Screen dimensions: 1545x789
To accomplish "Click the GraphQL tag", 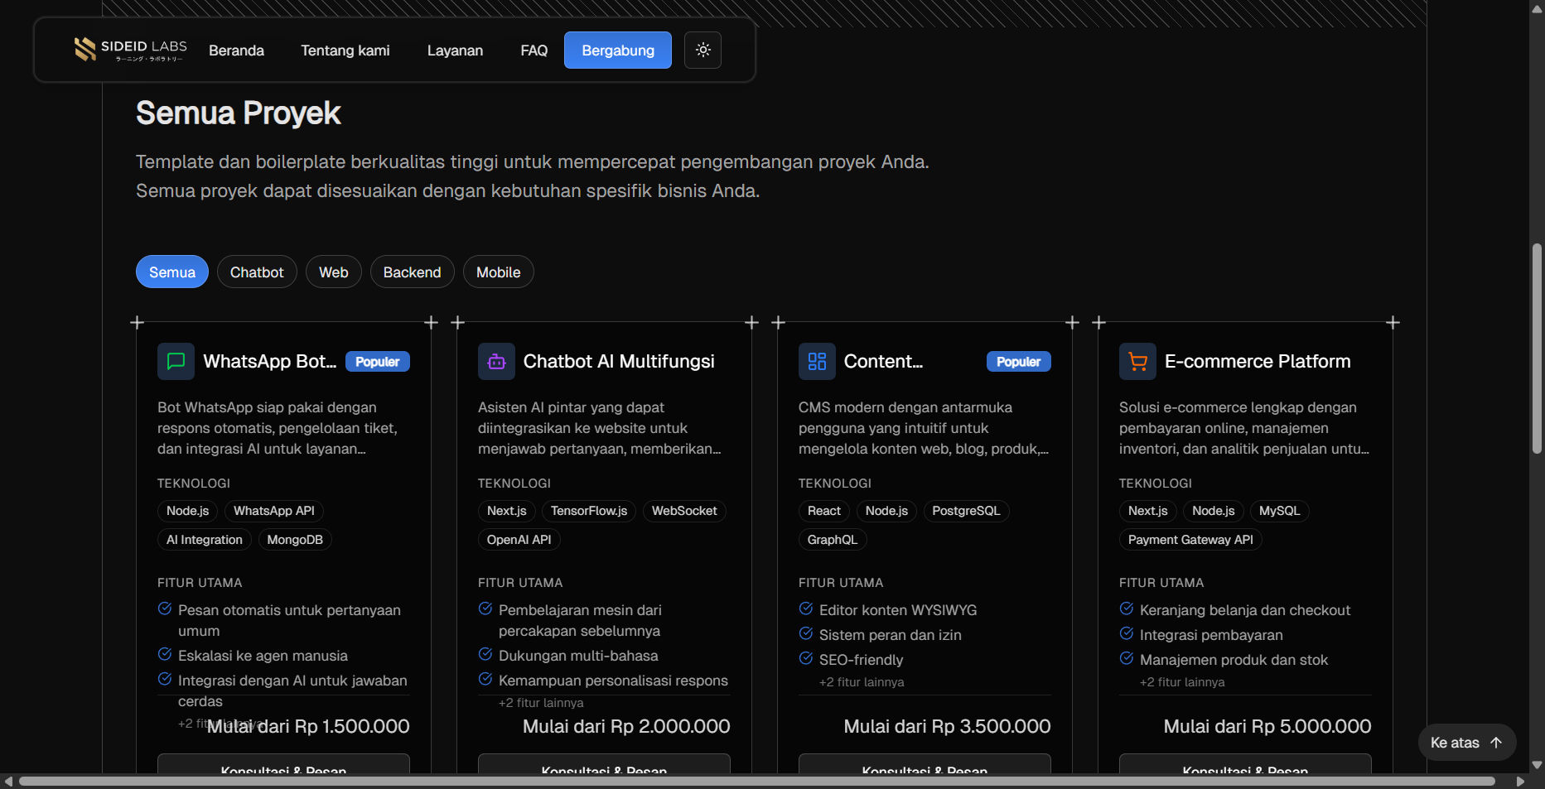I will coord(833,540).
